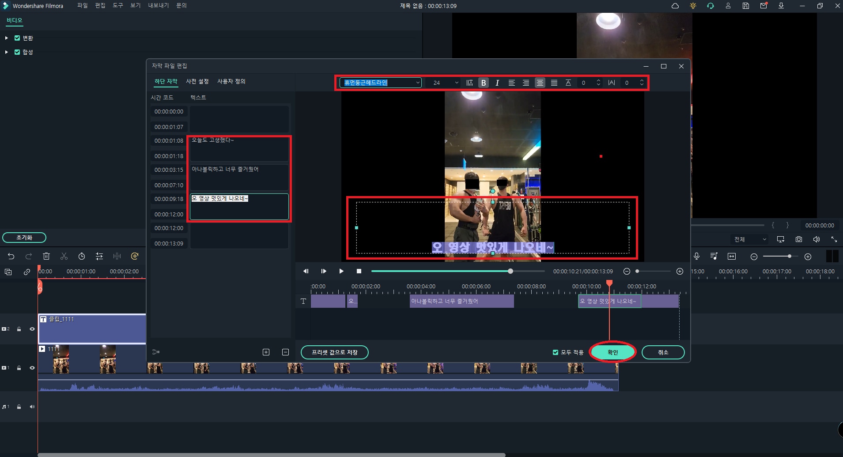Switch to the 사용자 정의 tab

[231, 81]
